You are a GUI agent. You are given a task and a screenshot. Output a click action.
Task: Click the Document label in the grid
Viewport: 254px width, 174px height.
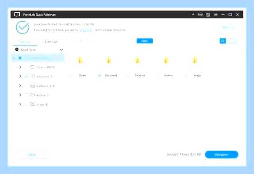[111, 75]
